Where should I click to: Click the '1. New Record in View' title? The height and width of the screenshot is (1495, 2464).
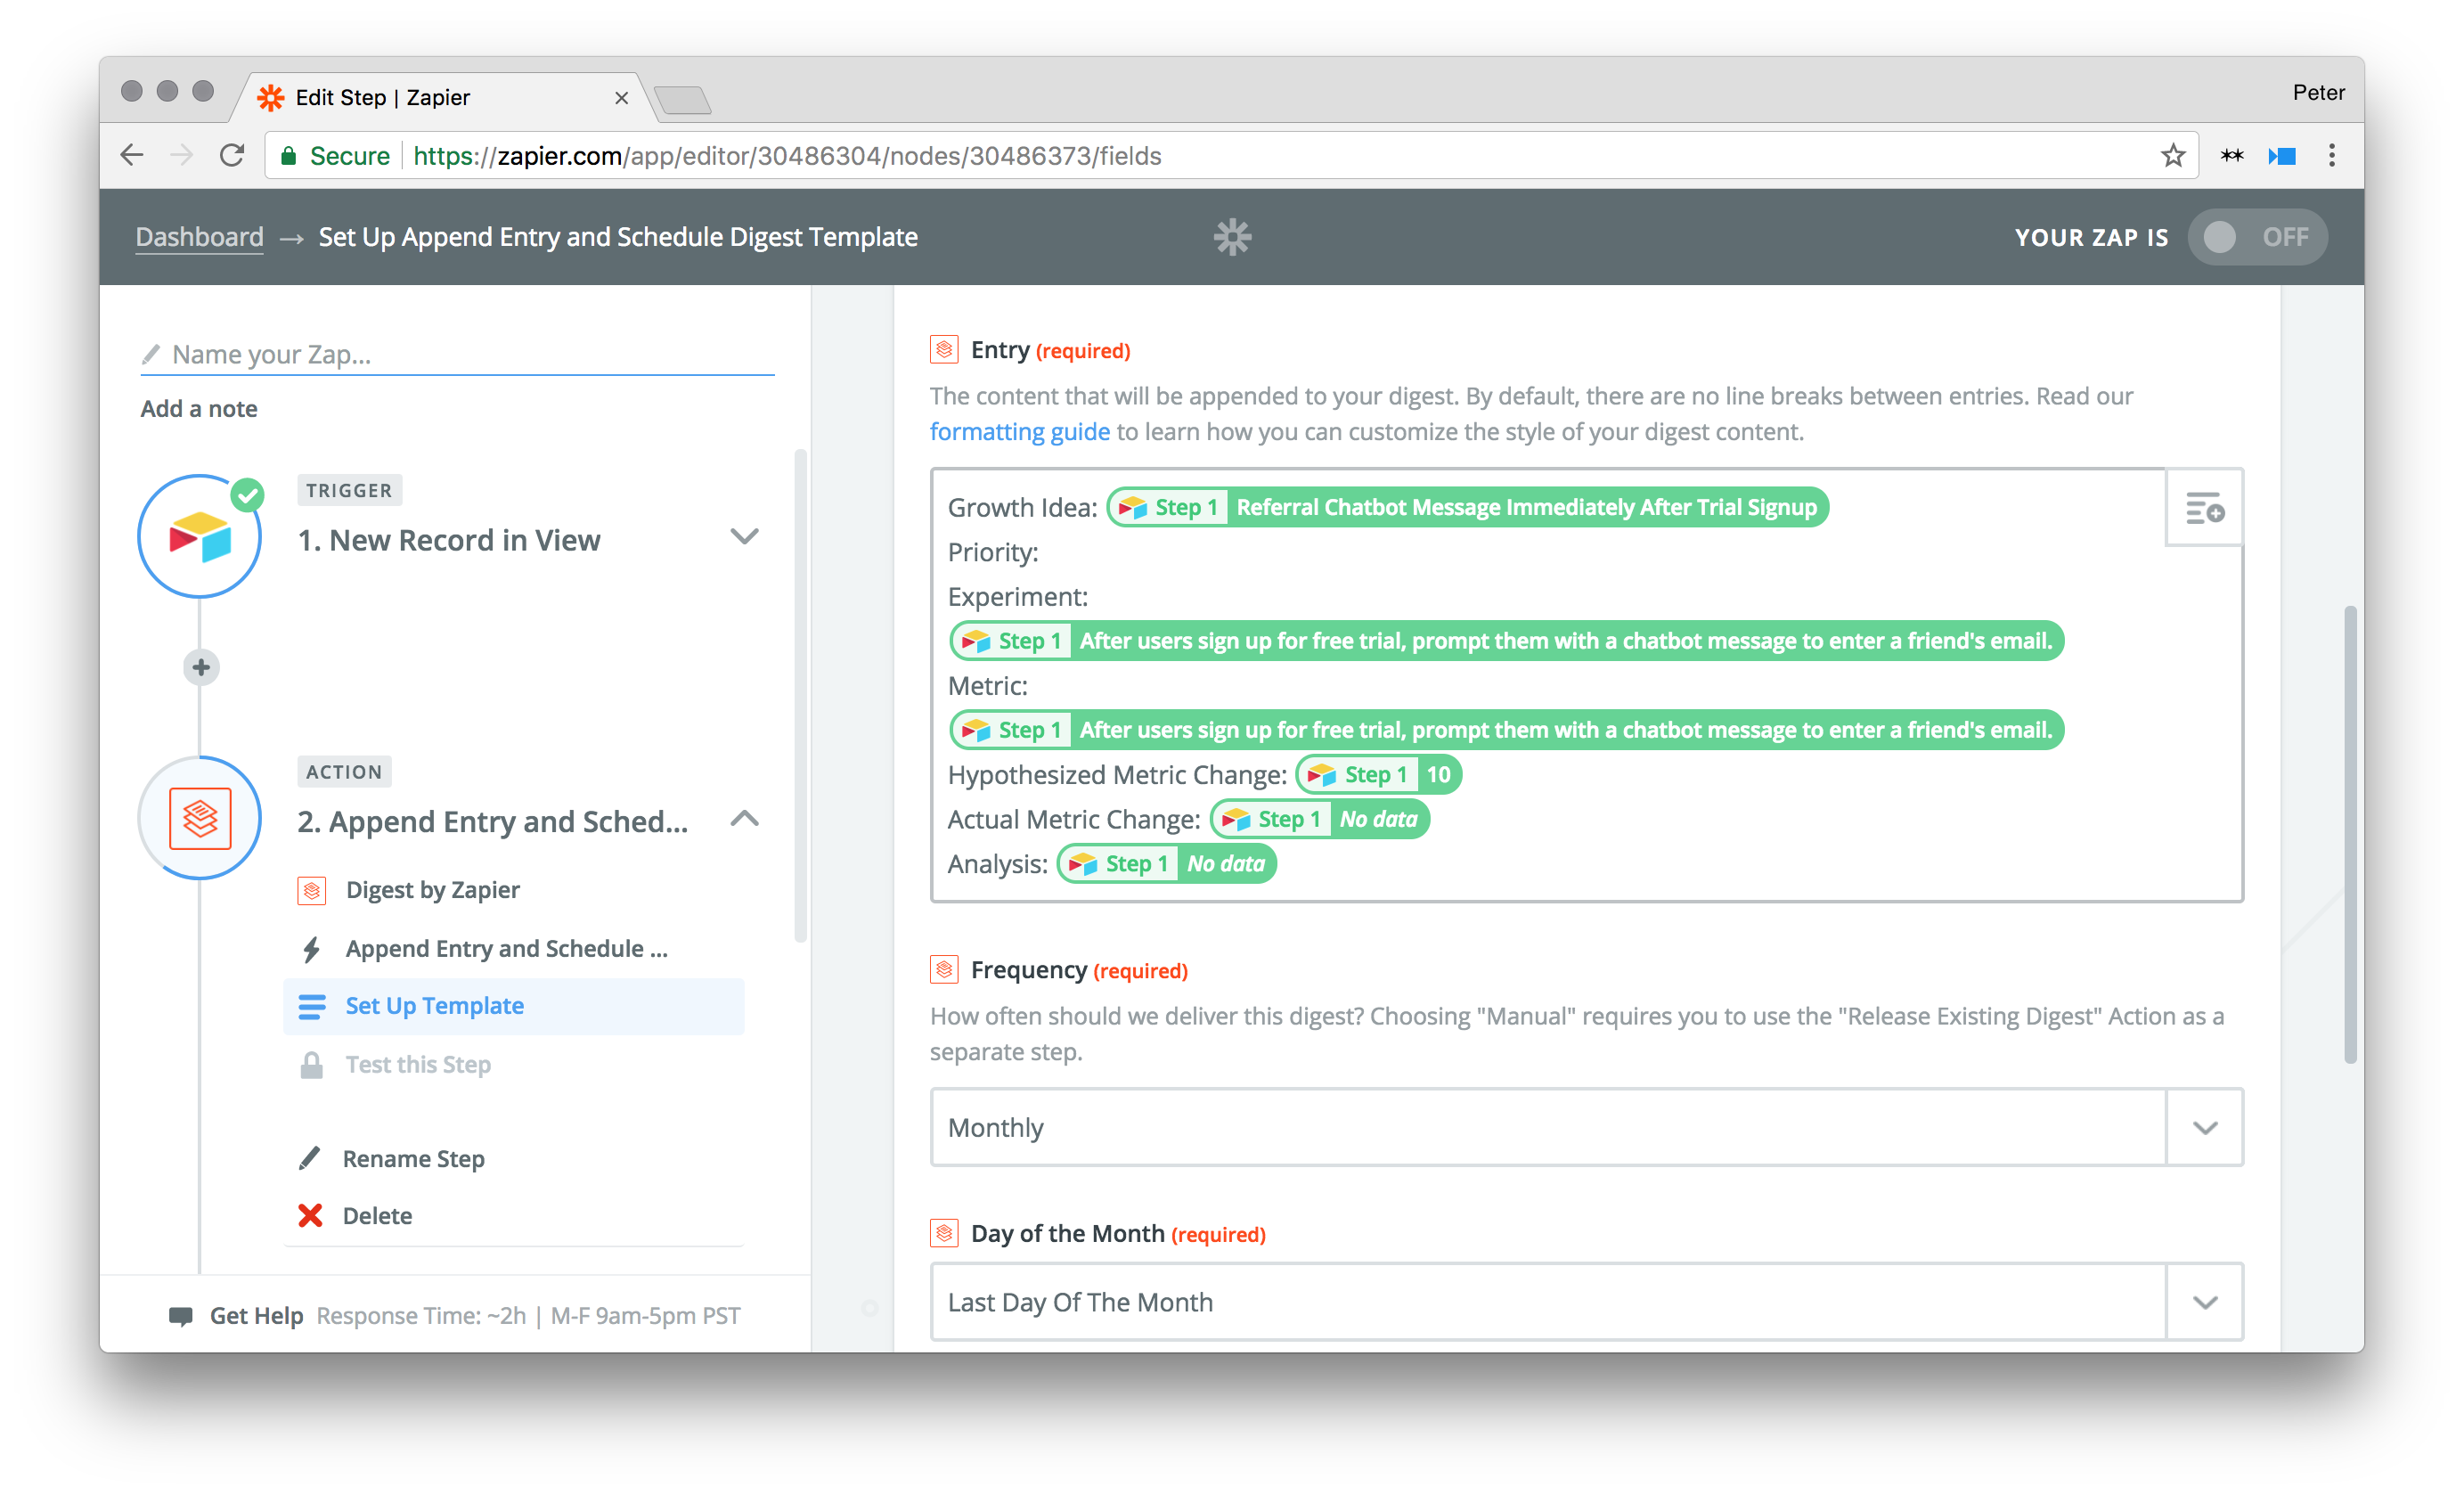tap(449, 540)
